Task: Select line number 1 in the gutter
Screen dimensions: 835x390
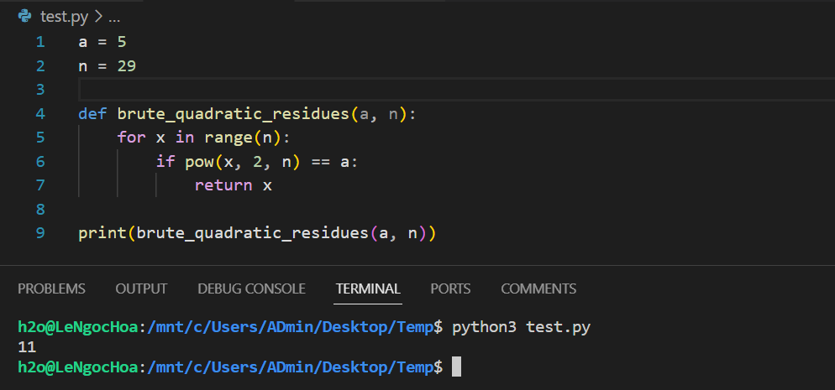Action: [x=40, y=41]
